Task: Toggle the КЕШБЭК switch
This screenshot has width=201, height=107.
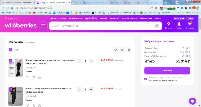Action: 179,18
